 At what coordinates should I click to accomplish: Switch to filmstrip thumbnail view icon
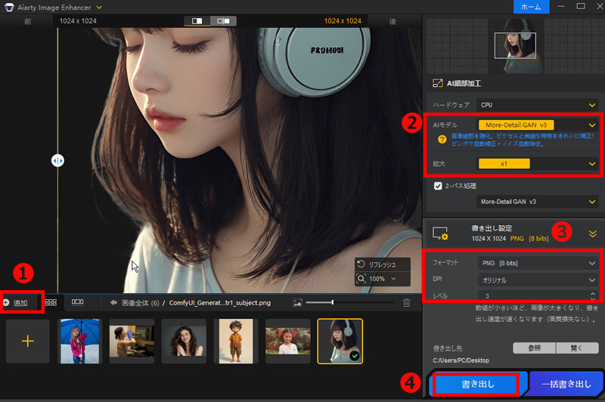click(78, 301)
